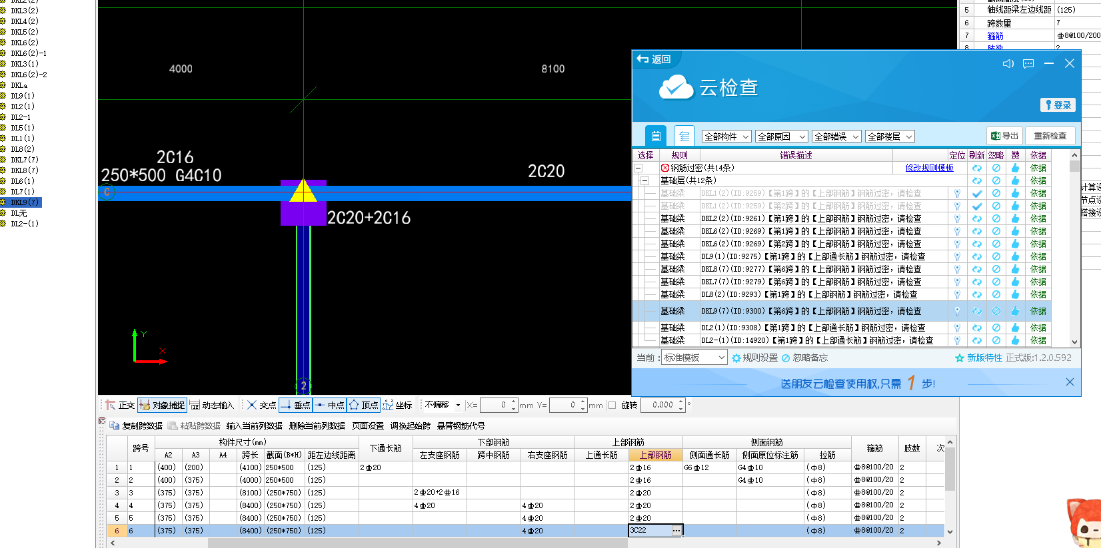
Task: Open the 修改规则模板 link
Action: 929,168
